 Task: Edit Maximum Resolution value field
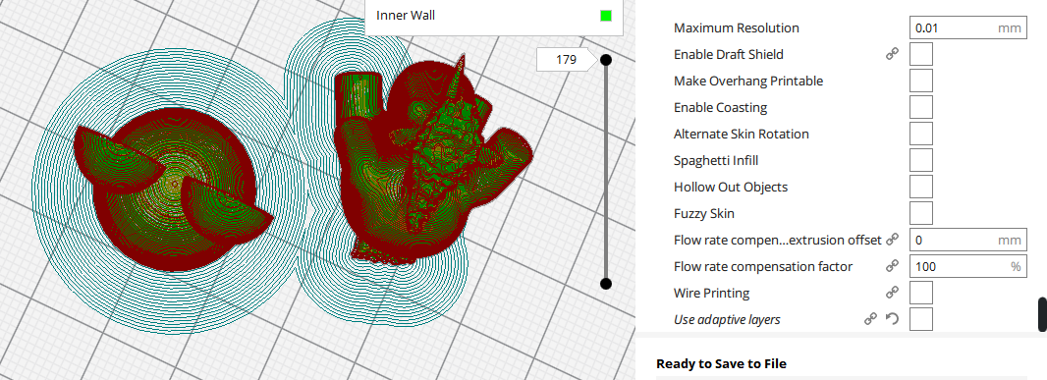pos(967,28)
